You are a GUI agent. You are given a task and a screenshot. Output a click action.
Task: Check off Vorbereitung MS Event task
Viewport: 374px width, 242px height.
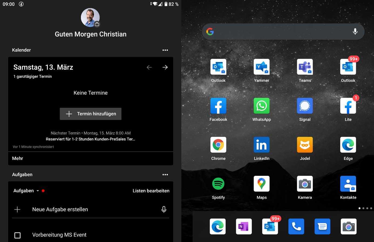click(17, 235)
